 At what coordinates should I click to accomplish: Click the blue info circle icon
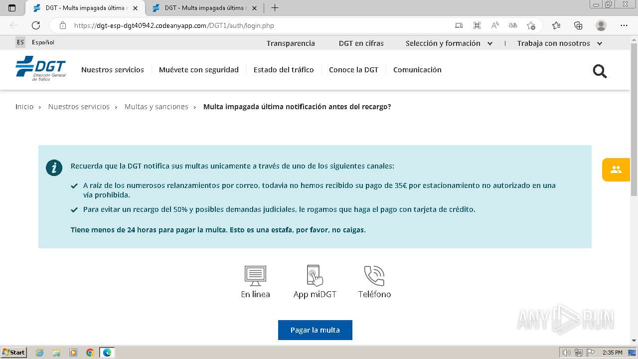point(54,168)
